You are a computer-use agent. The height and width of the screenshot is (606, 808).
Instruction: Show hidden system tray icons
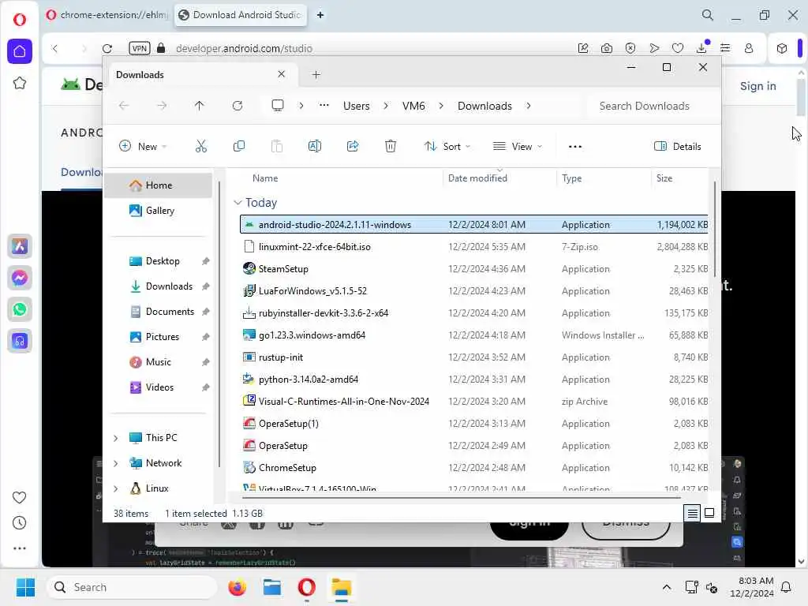click(666, 587)
